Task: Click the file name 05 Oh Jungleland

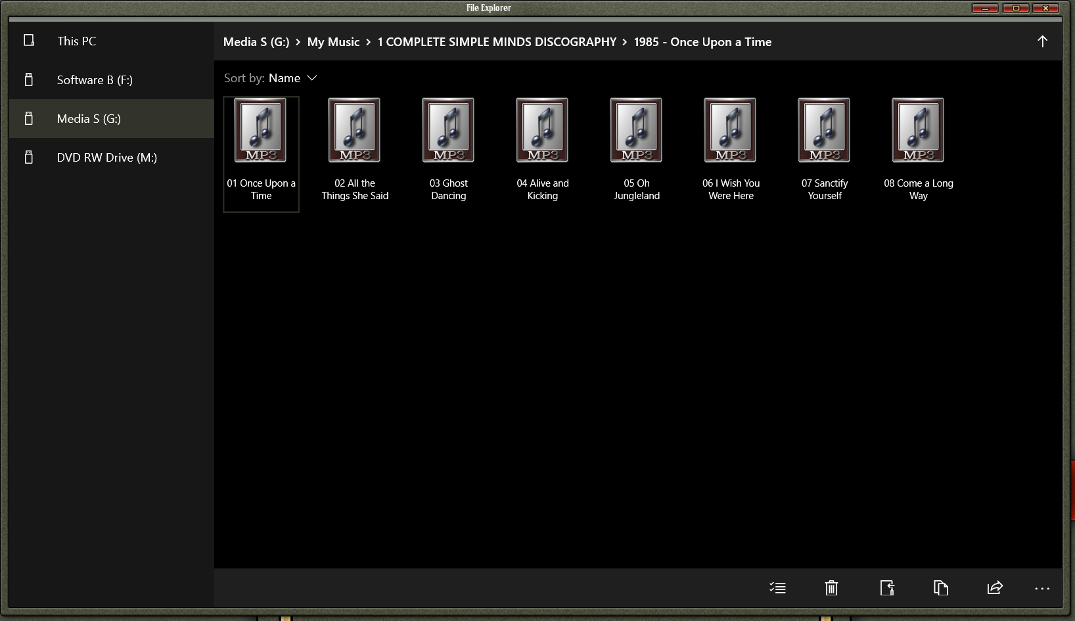Action: [x=637, y=189]
